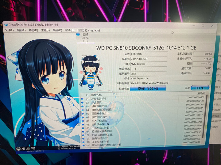Click raw value 0000000000003C
The image size is (221, 165).
tap(192, 132)
